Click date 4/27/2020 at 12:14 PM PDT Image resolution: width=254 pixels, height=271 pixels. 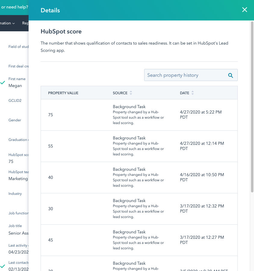pyautogui.click(x=202, y=146)
